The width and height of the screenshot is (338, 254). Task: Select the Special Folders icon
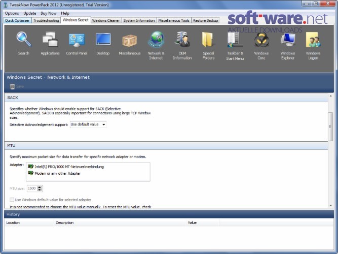pos(208,39)
